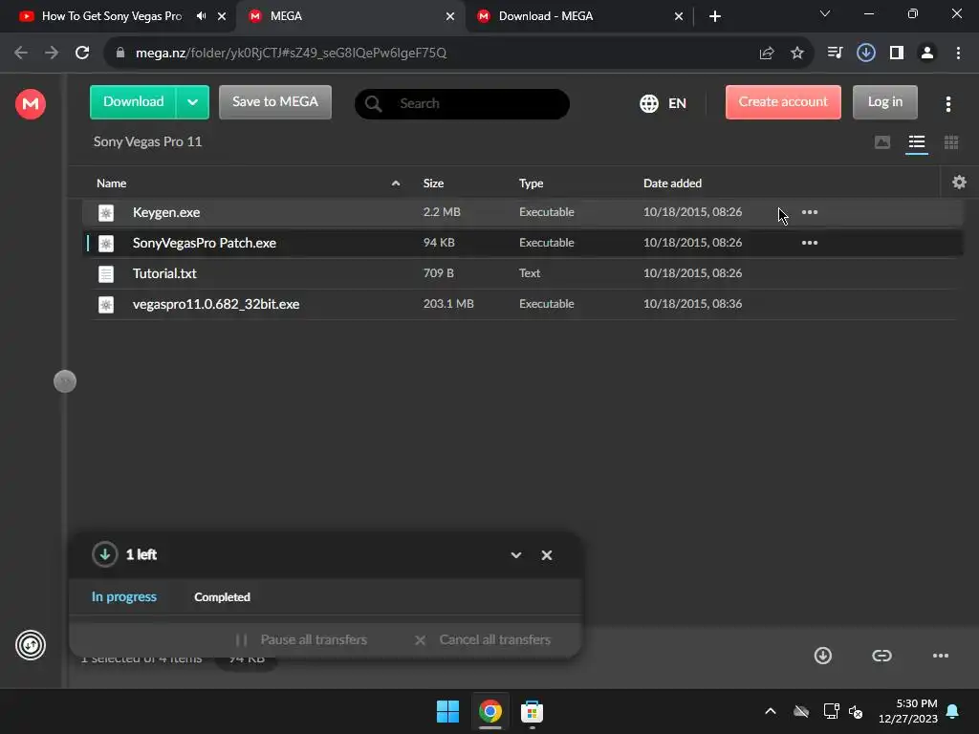This screenshot has height=734, width=979.
Task: Open Windows Start menu
Action: 447,711
